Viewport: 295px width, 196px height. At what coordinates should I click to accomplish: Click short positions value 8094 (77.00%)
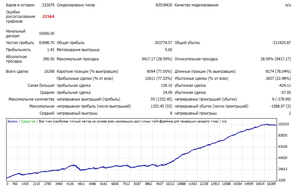pyautogui.click(x=159, y=72)
